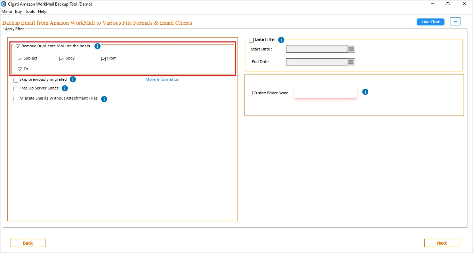Screen dimensions: 473x253
Task: Check Migrate Emails Without Attachment Files
Action: pos(16,99)
